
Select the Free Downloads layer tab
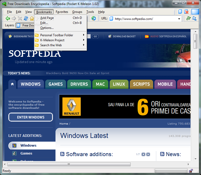click(x=25, y=25)
